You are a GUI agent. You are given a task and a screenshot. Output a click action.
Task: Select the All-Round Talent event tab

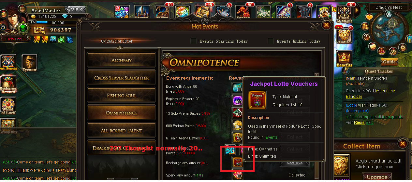click(x=122, y=130)
